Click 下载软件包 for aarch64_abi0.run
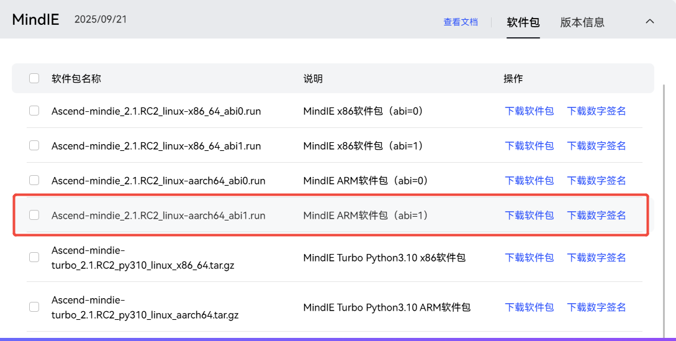The image size is (676, 341). 529,180
